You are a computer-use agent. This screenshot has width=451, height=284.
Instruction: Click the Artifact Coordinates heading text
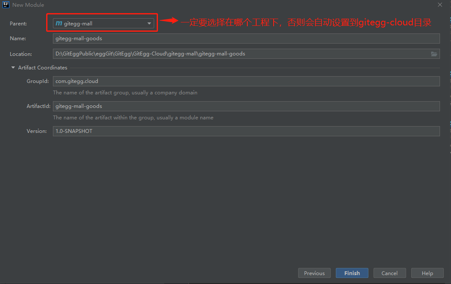click(x=43, y=68)
